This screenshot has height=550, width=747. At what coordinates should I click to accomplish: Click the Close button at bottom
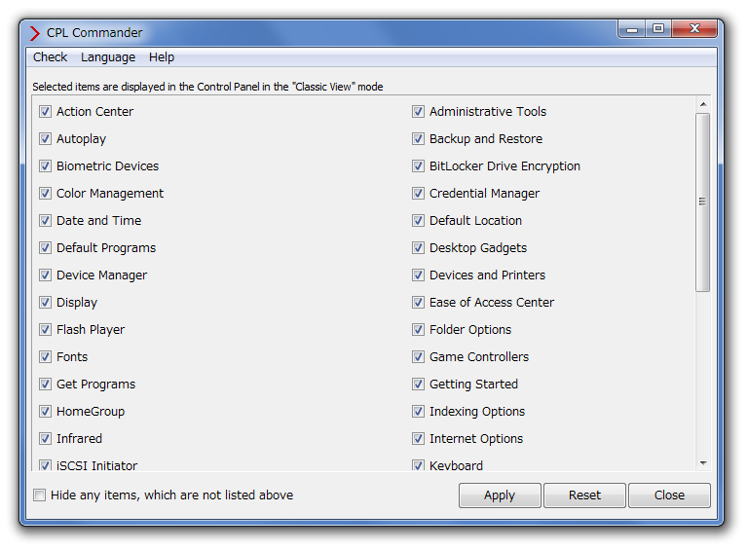click(669, 495)
